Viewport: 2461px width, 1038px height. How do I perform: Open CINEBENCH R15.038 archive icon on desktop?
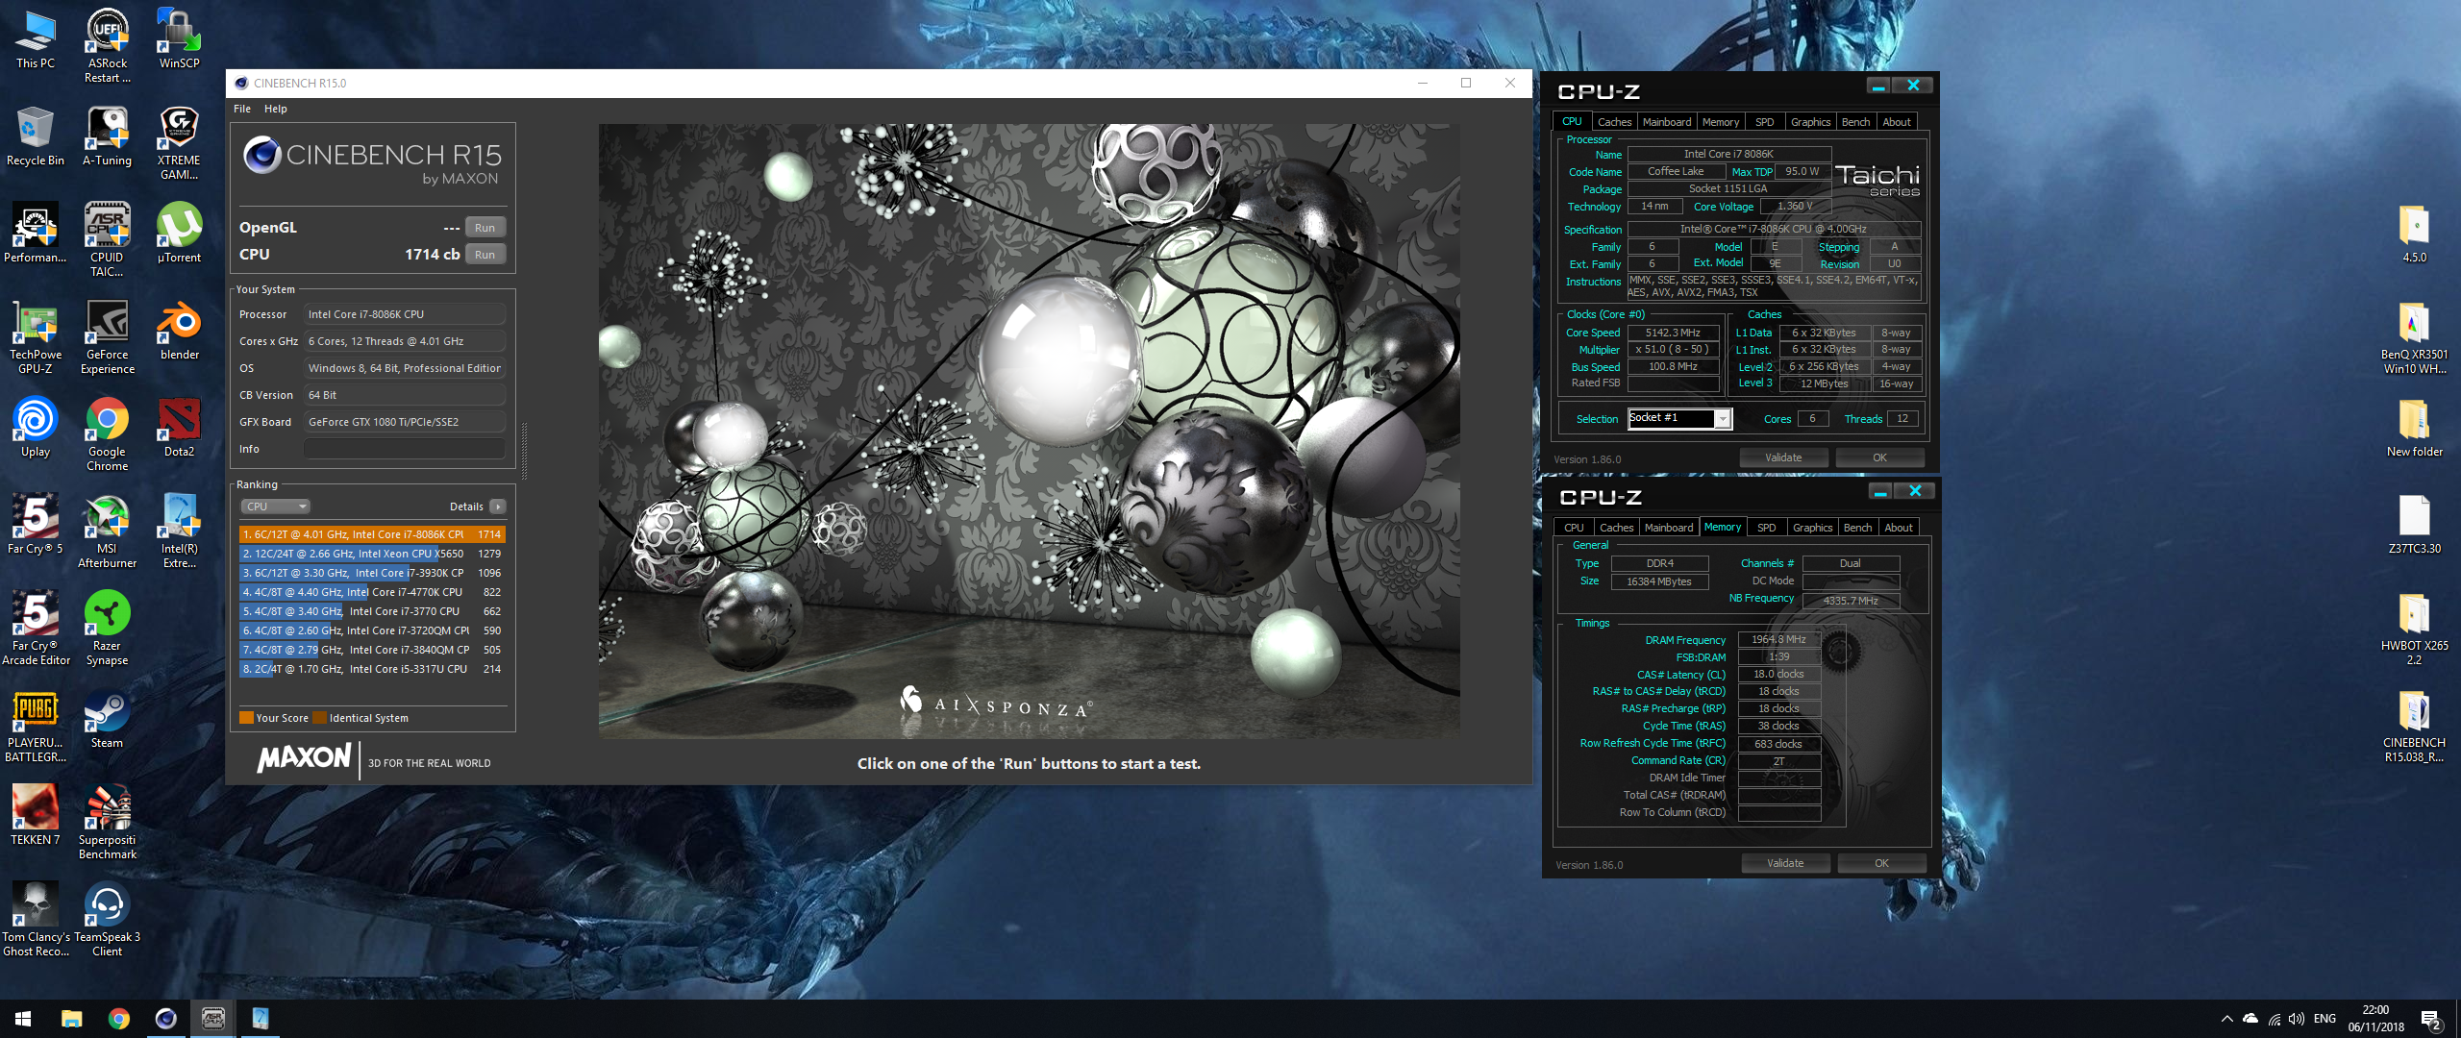tap(2414, 726)
